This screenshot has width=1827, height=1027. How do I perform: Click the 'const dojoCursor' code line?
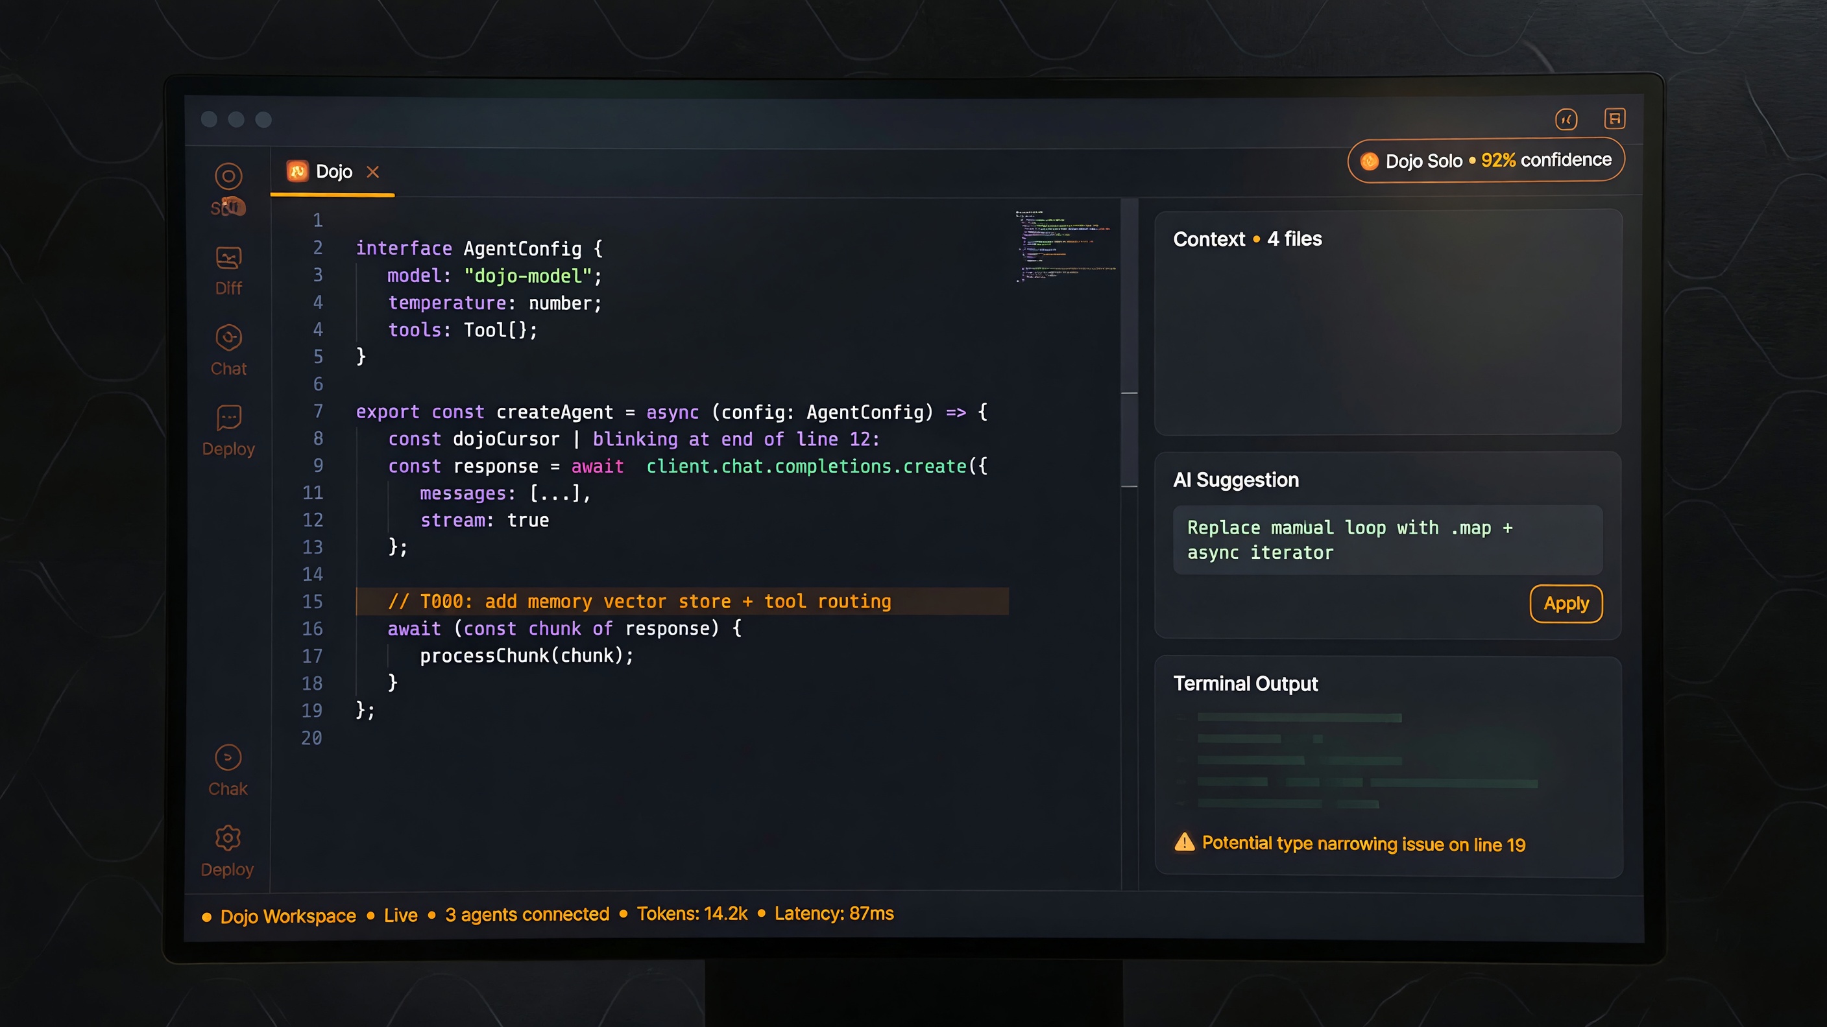pyautogui.click(x=633, y=439)
